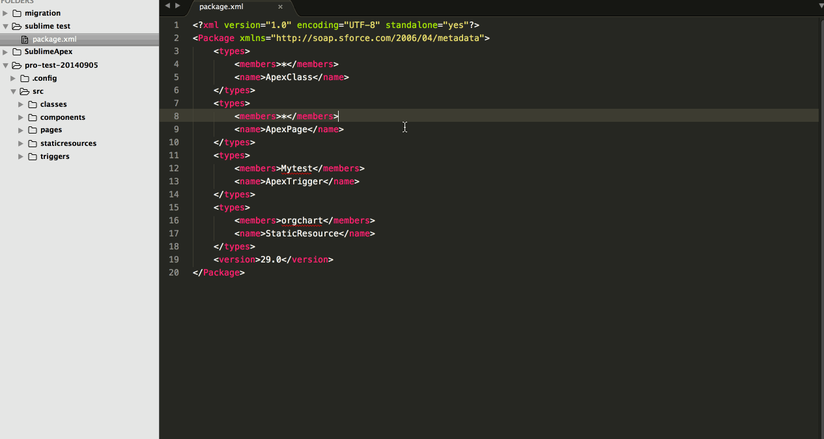The image size is (824, 439).
Task: Go to next tab with right arrow
Action: (178, 6)
